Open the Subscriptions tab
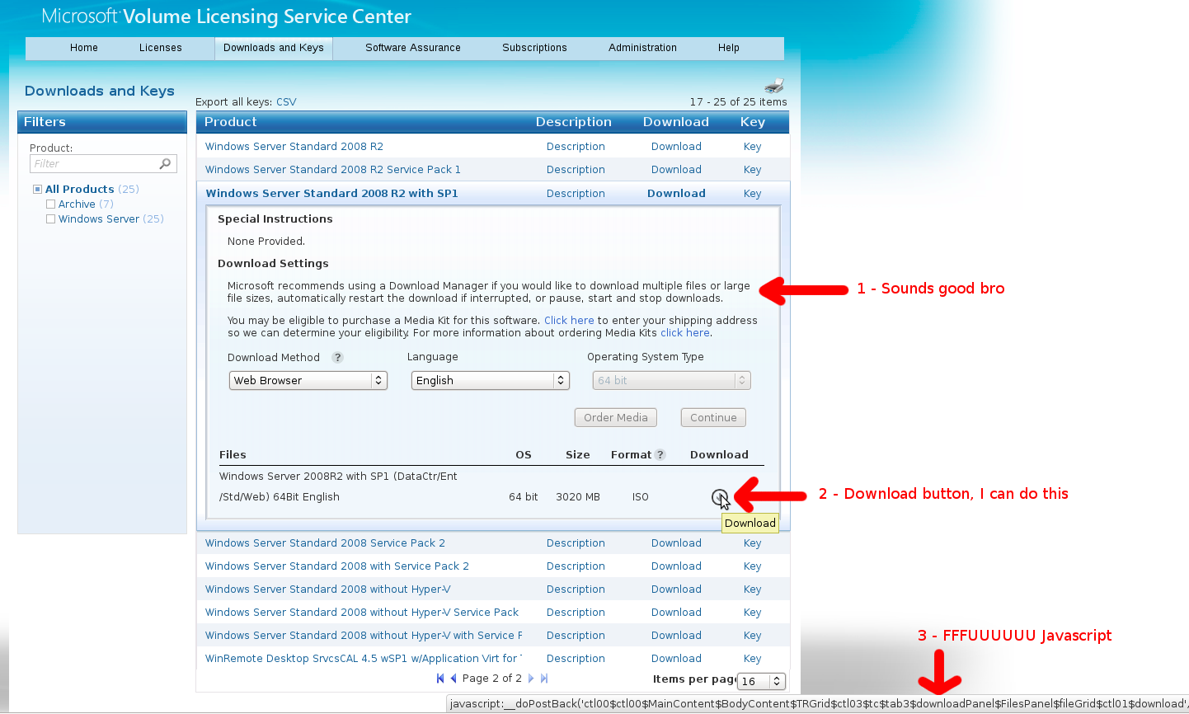 (534, 48)
